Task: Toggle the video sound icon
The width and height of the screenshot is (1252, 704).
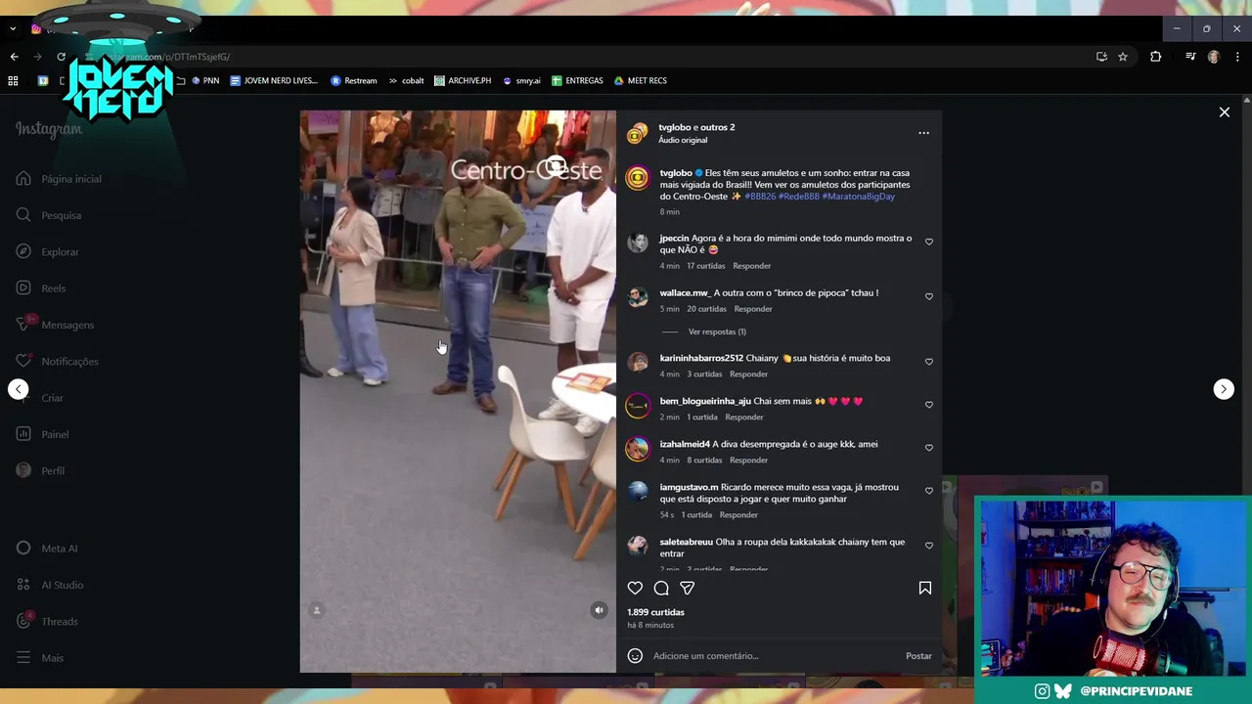Action: click(x=600, y=610)
